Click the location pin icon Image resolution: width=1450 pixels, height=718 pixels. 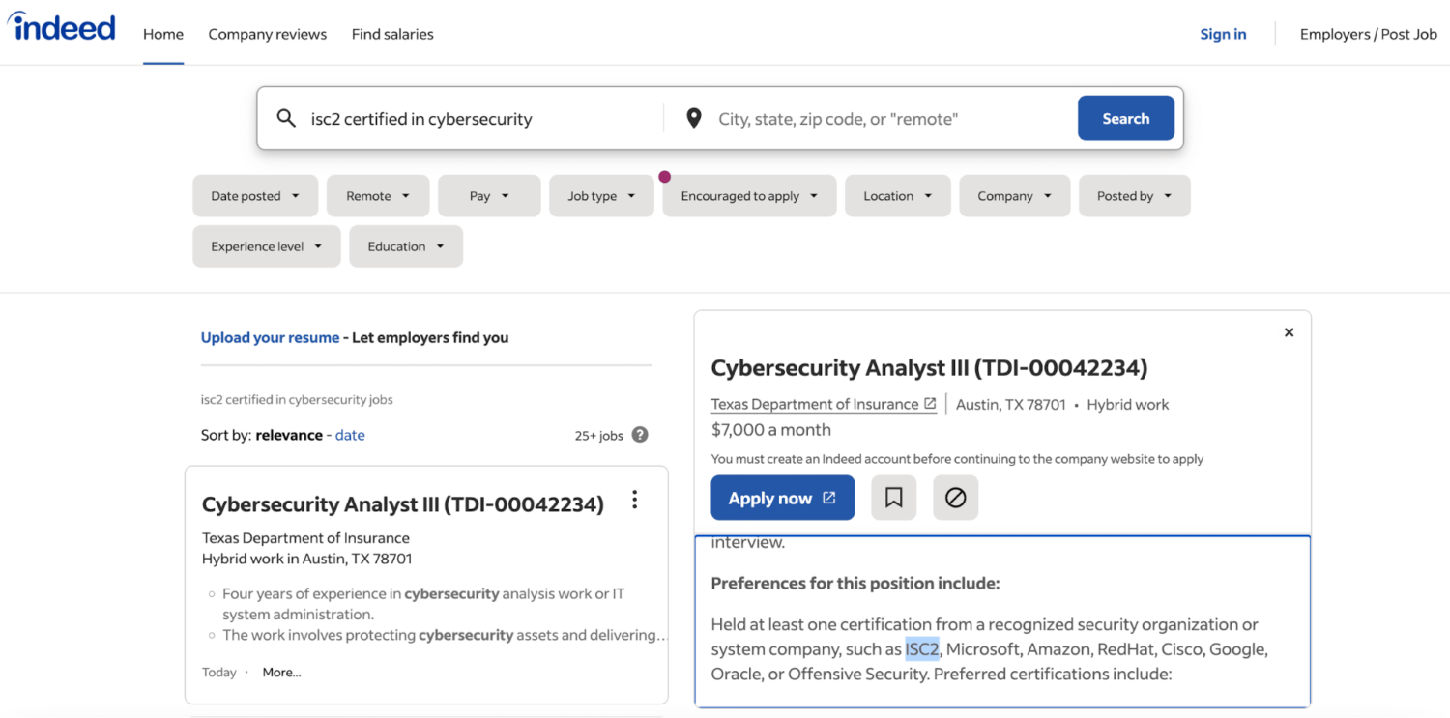693,117
